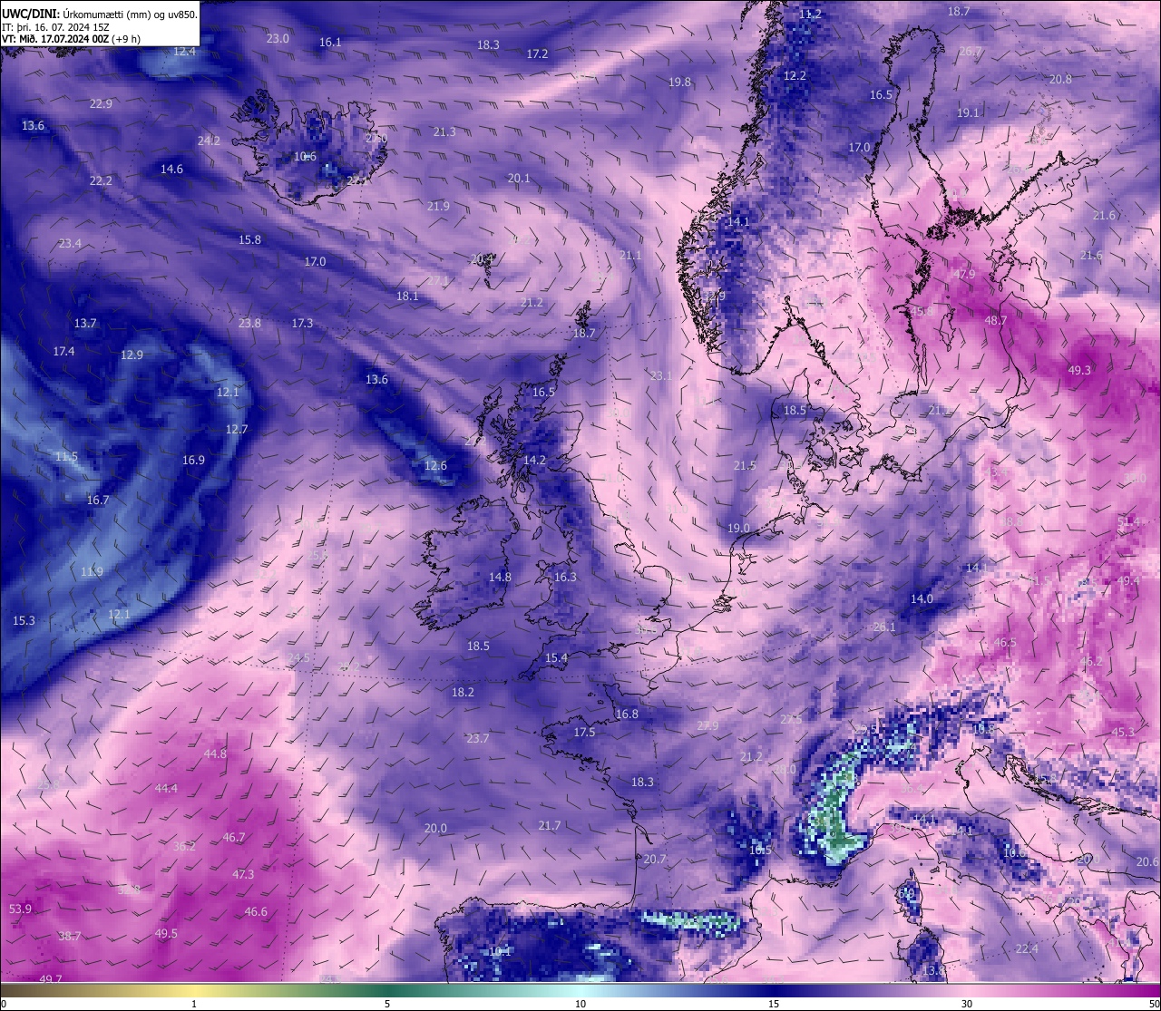Click the 19.1 value over Finland
1161x1011 pixels.
click(x=968, y=112)
